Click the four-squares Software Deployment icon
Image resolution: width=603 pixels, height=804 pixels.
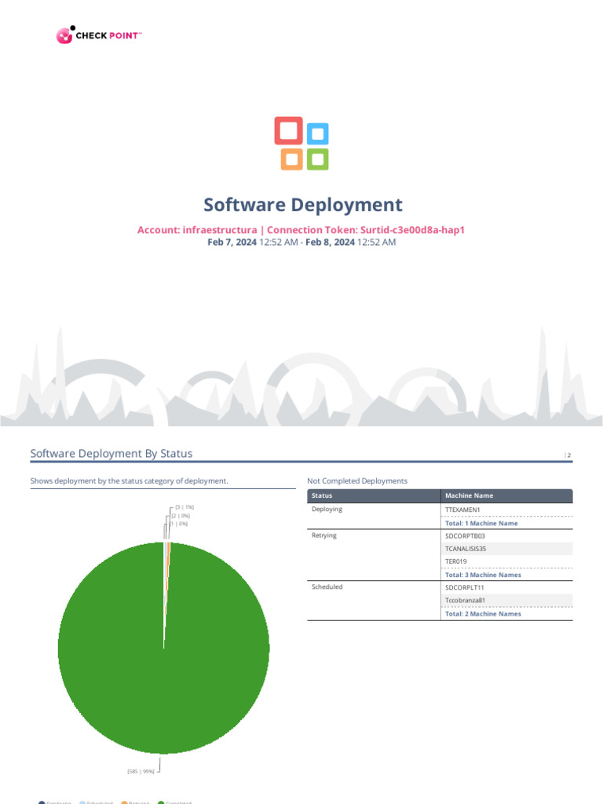click(301, 144)
